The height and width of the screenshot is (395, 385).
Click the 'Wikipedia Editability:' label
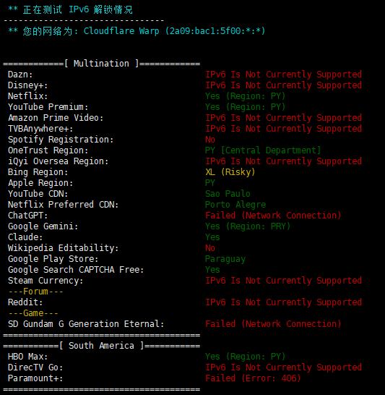[63, 248]
